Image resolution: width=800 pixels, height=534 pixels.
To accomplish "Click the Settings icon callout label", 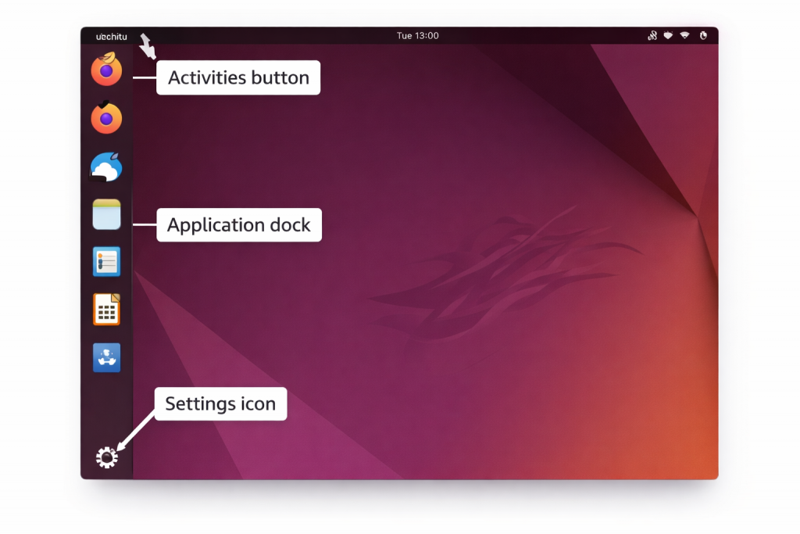I will (220, 403).
